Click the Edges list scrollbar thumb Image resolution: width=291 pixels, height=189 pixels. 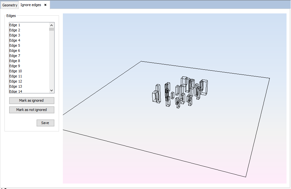click(51, 29)
